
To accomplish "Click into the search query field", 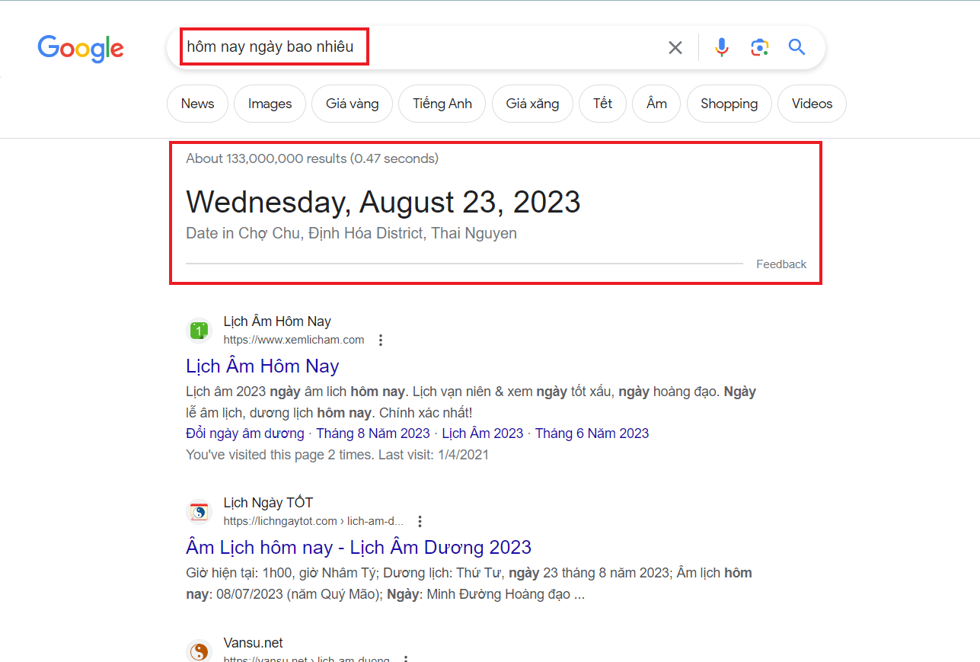I will (x=419, y=47).
